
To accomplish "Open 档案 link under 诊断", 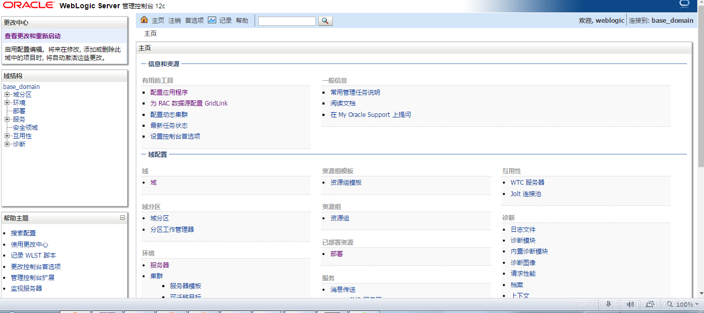I will (517, 285).
